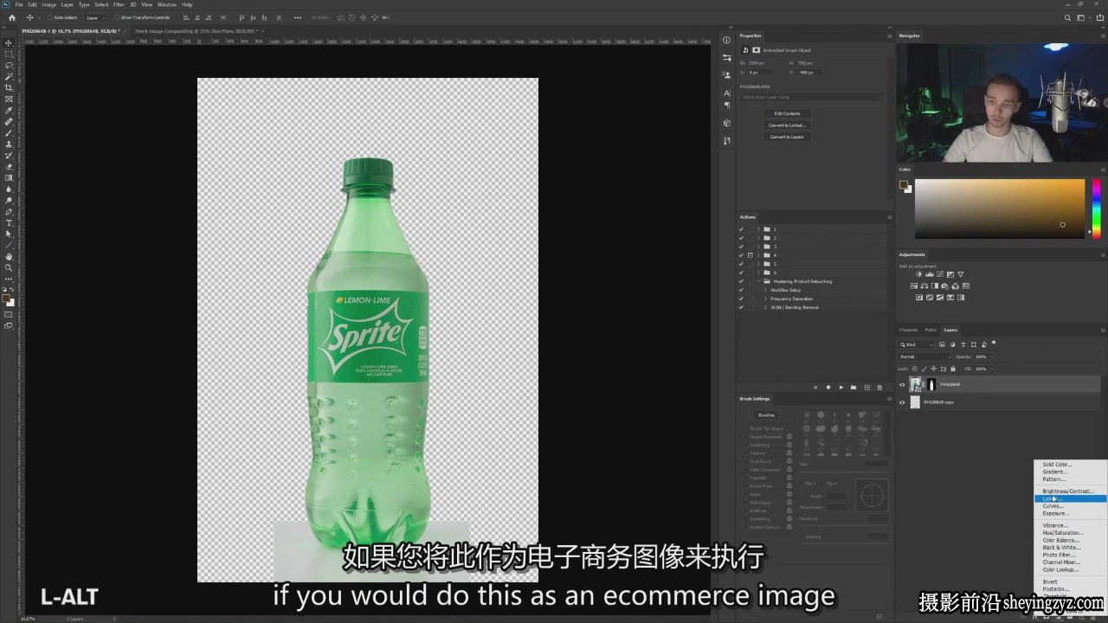Select the Hand tool

(10, 256)
